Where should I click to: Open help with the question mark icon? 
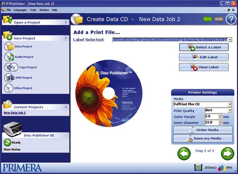click(x=231, y=19)
